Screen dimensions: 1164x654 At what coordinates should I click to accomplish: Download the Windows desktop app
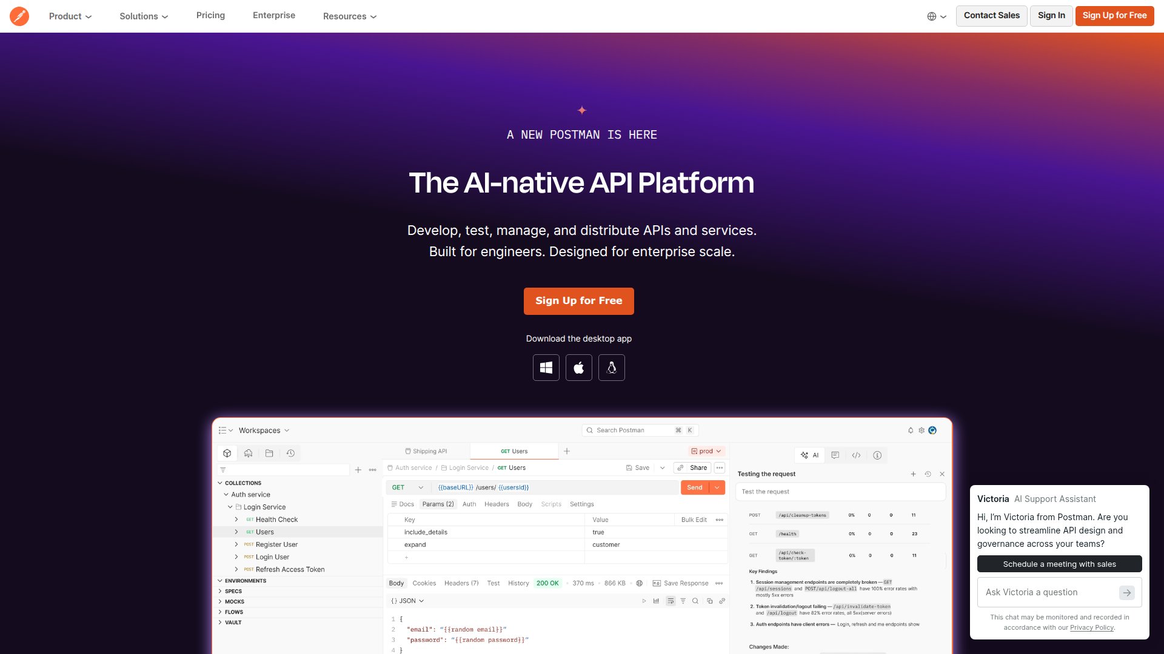[546, 368]
